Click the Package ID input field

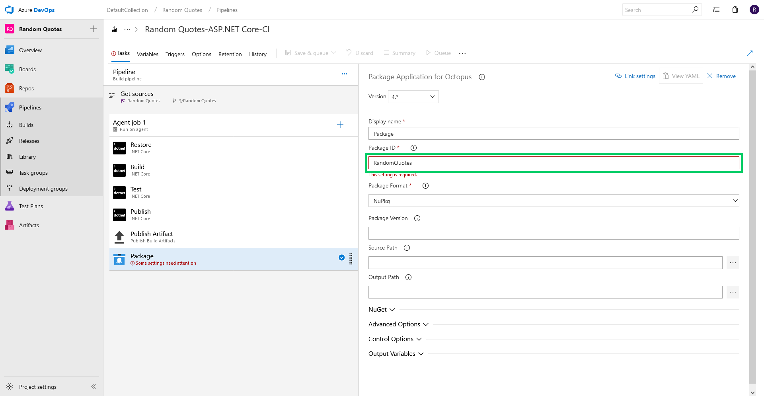pos(554,163)
